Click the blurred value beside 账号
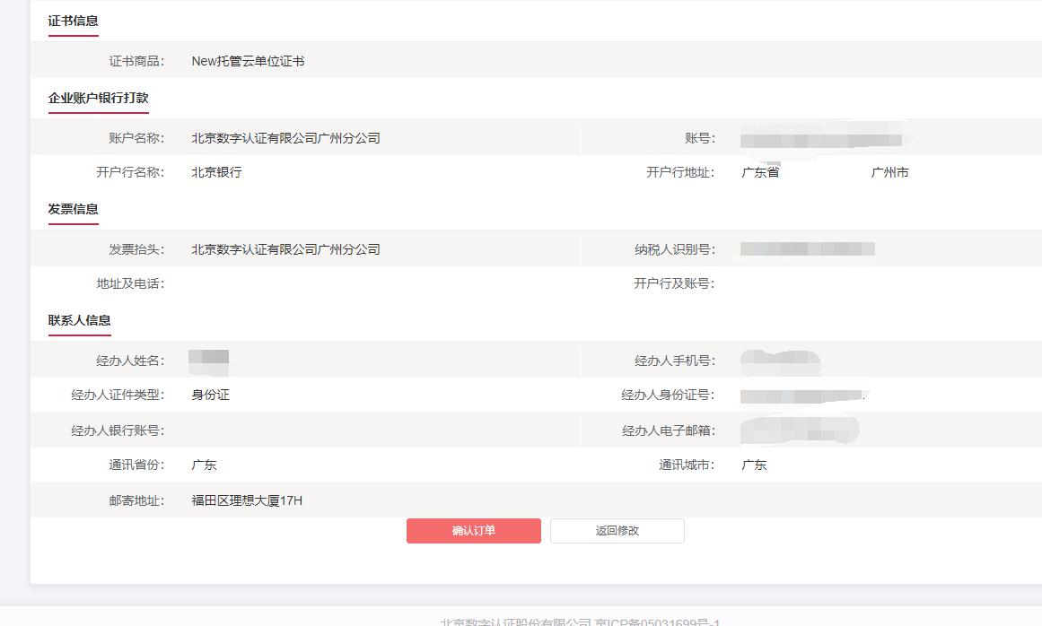1042x626 pixels. pyautogui.click(x=820, y=140)
